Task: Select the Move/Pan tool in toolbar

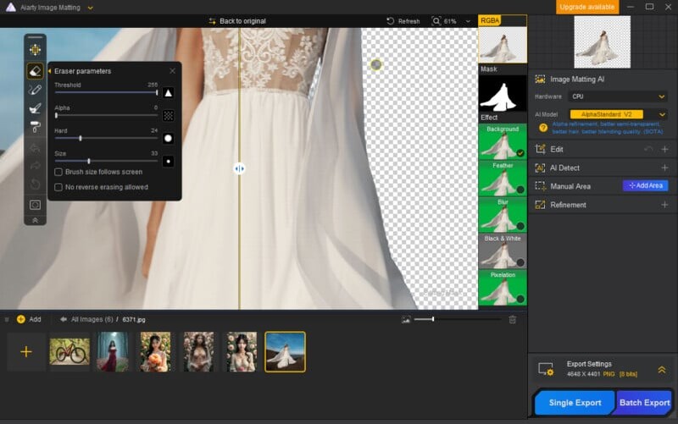Action: 35,50
